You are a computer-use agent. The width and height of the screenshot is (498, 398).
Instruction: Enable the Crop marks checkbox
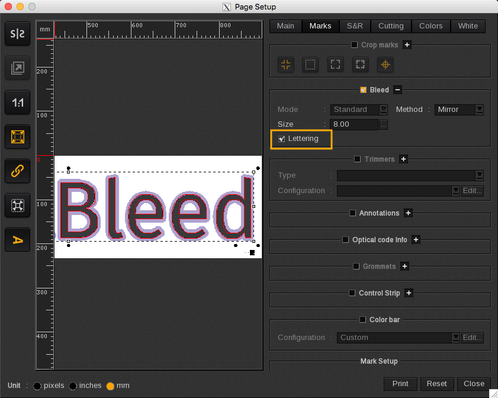355,45
